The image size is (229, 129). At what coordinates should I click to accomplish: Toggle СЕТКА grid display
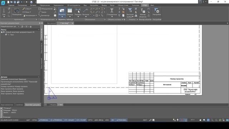coord(34,120)
